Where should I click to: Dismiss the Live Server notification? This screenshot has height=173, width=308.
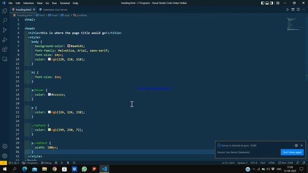(302, 145)
